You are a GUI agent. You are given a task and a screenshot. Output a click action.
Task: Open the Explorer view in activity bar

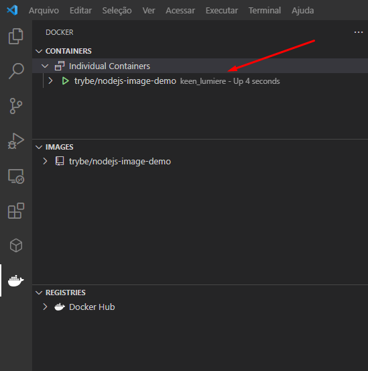(x=16, y=36)
